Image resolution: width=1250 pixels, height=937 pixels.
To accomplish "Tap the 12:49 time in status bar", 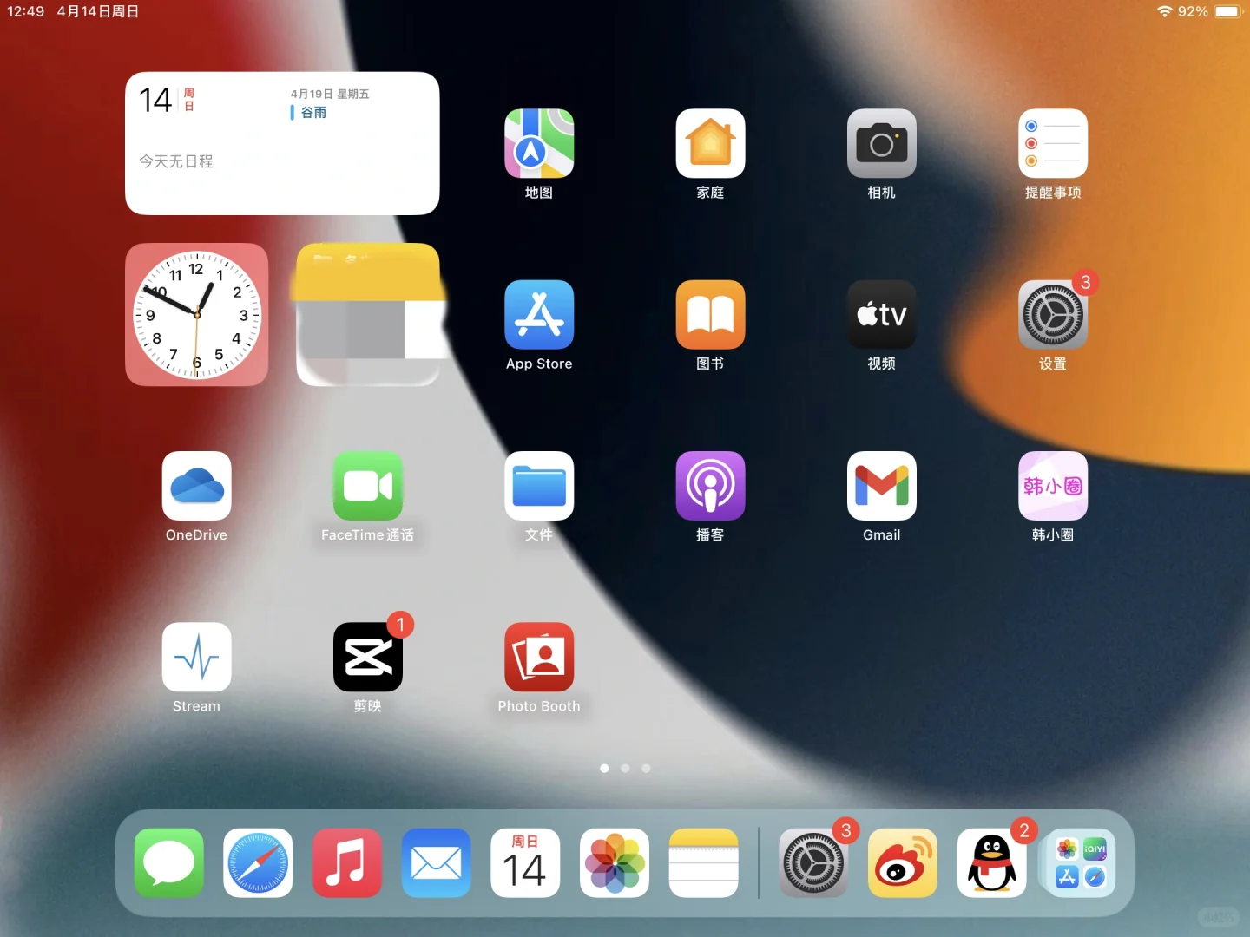I will pos(25,11).
